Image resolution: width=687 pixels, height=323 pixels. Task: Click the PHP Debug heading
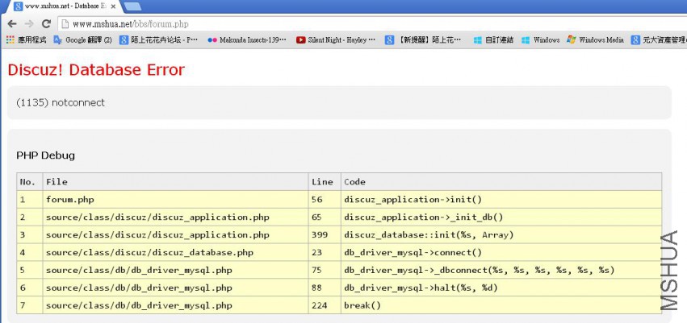(x=45, y=155)
